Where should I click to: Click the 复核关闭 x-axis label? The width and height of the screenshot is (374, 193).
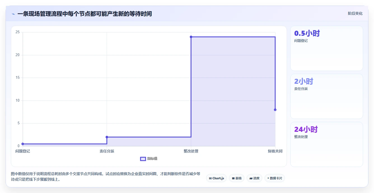point(275,151)
